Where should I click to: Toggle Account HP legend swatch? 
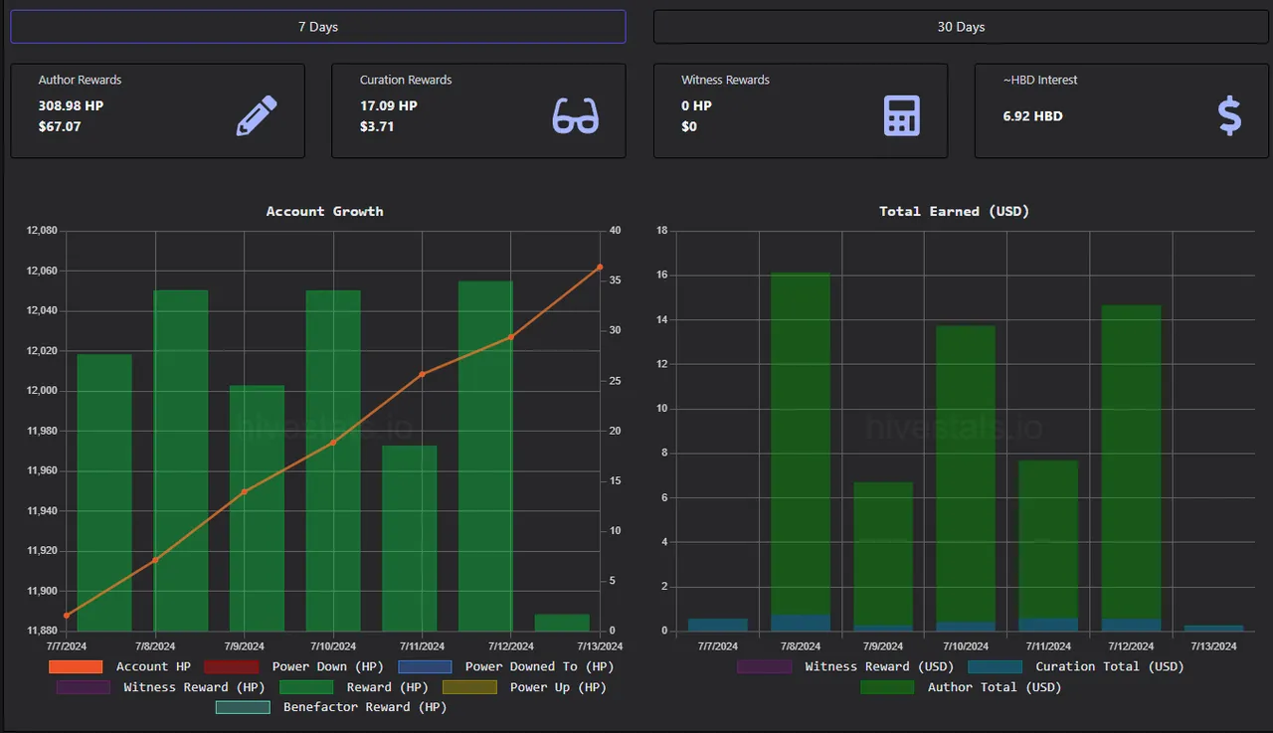76,666
